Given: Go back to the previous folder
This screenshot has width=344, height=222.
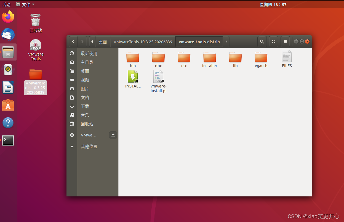Looking at the screenshot, I should pyautogui.click(x=73, y=42).
